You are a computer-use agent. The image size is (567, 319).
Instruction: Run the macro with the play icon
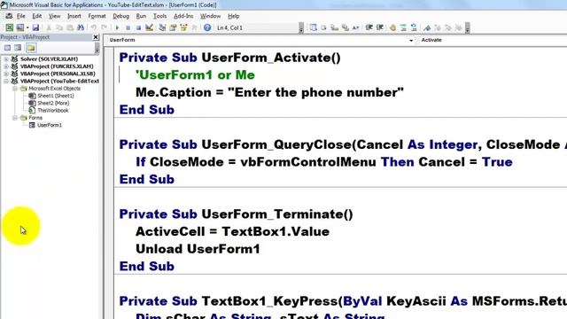click(117, 27)
